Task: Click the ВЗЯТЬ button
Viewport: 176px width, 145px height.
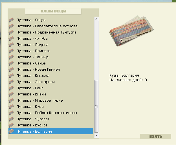Action: (x=156, y=136)
